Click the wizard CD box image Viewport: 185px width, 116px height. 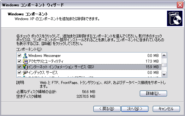click(175, 18)
